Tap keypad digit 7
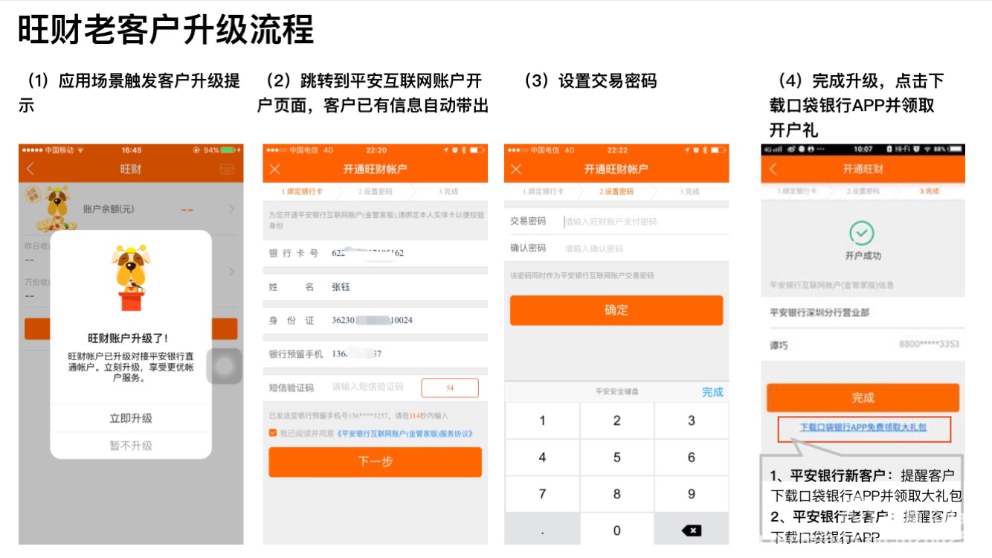The width and height of the screenshot is (992, 558). (x=542, y=494)
